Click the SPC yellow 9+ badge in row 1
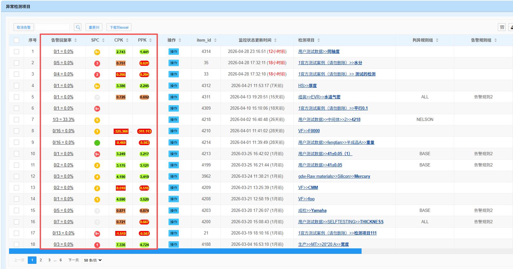The height and width of the screenshot is (269, 513). [97, 52]
